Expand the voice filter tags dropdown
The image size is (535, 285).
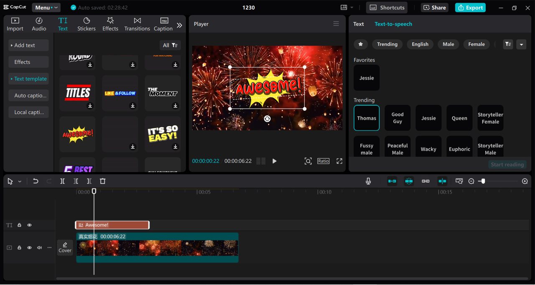click(521, 44)
